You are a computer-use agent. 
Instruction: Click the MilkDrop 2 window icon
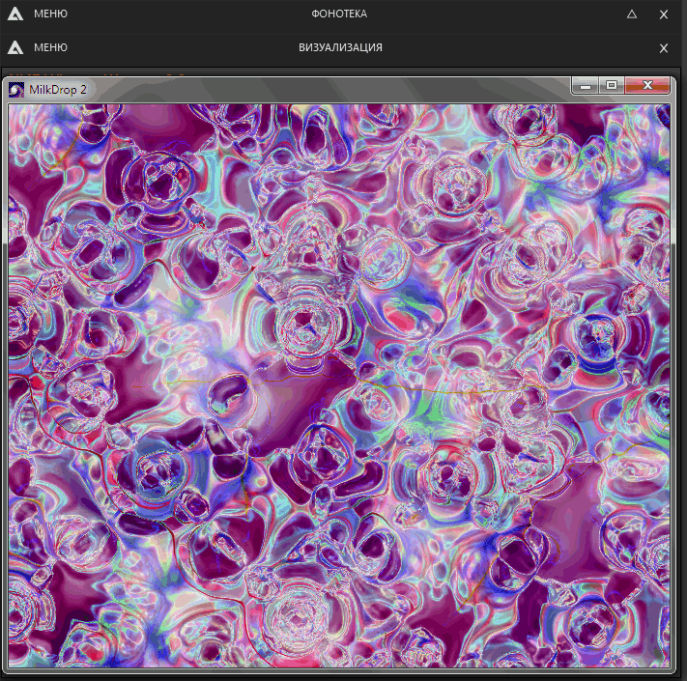point(16,90)
